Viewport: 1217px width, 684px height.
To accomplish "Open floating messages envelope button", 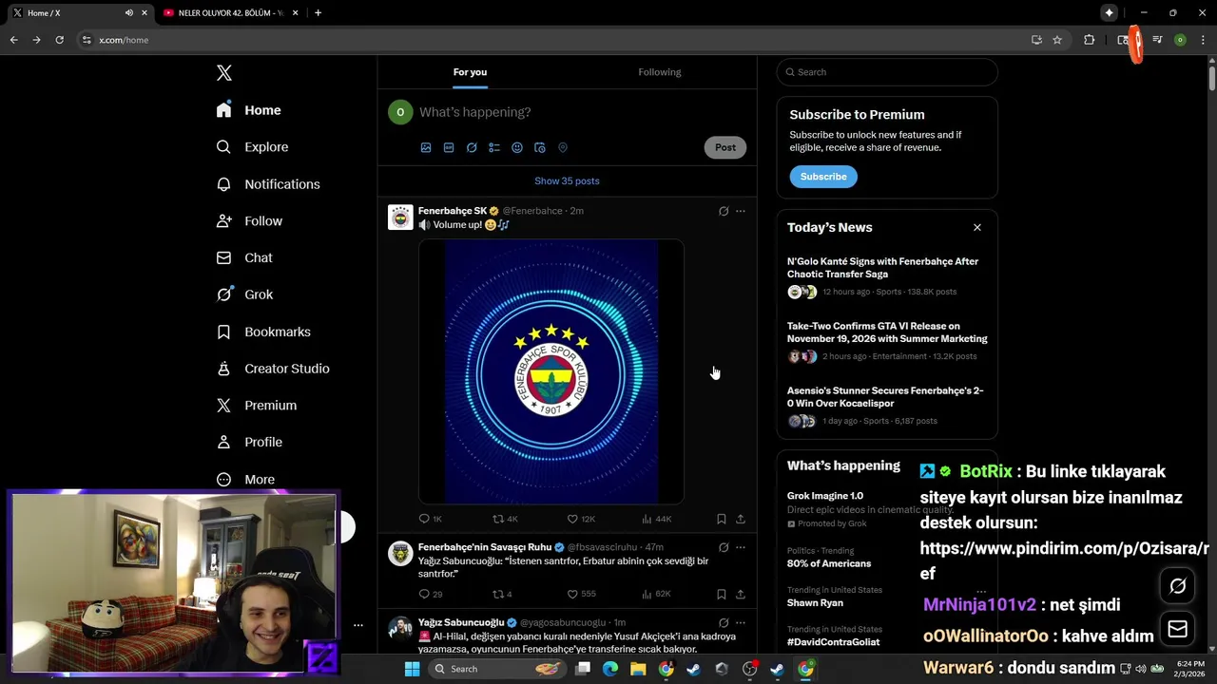I will 1177,629.
